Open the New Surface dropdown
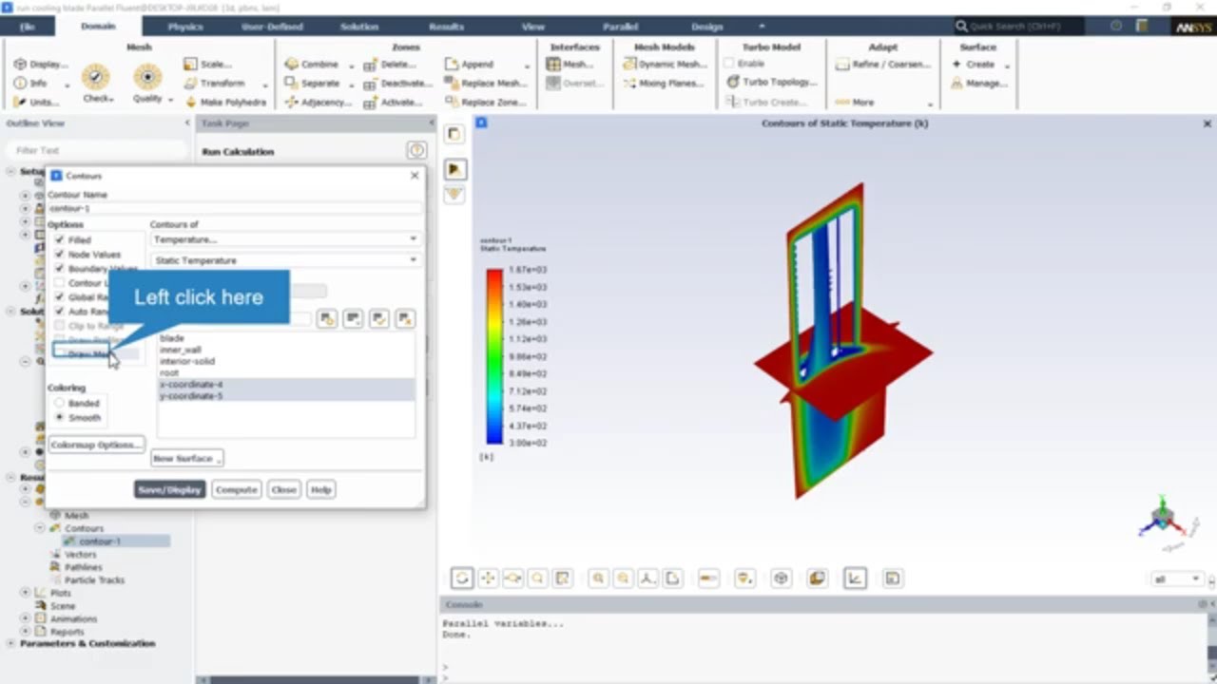The height and width of the screenshot is (684, 1217). coord(186,458)
